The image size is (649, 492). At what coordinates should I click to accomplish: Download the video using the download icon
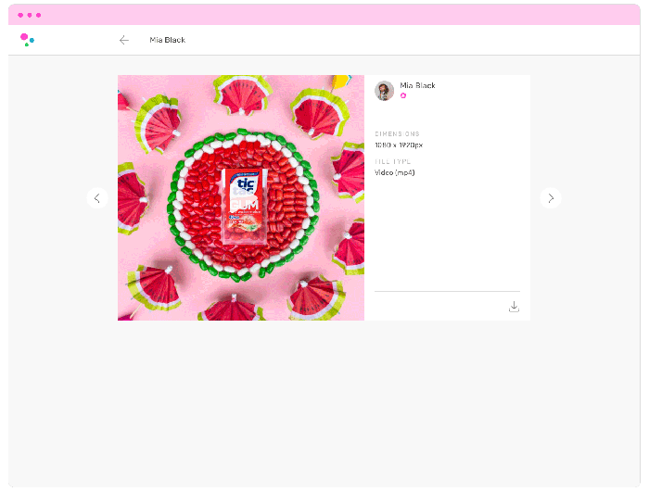[x=514, y=307]
